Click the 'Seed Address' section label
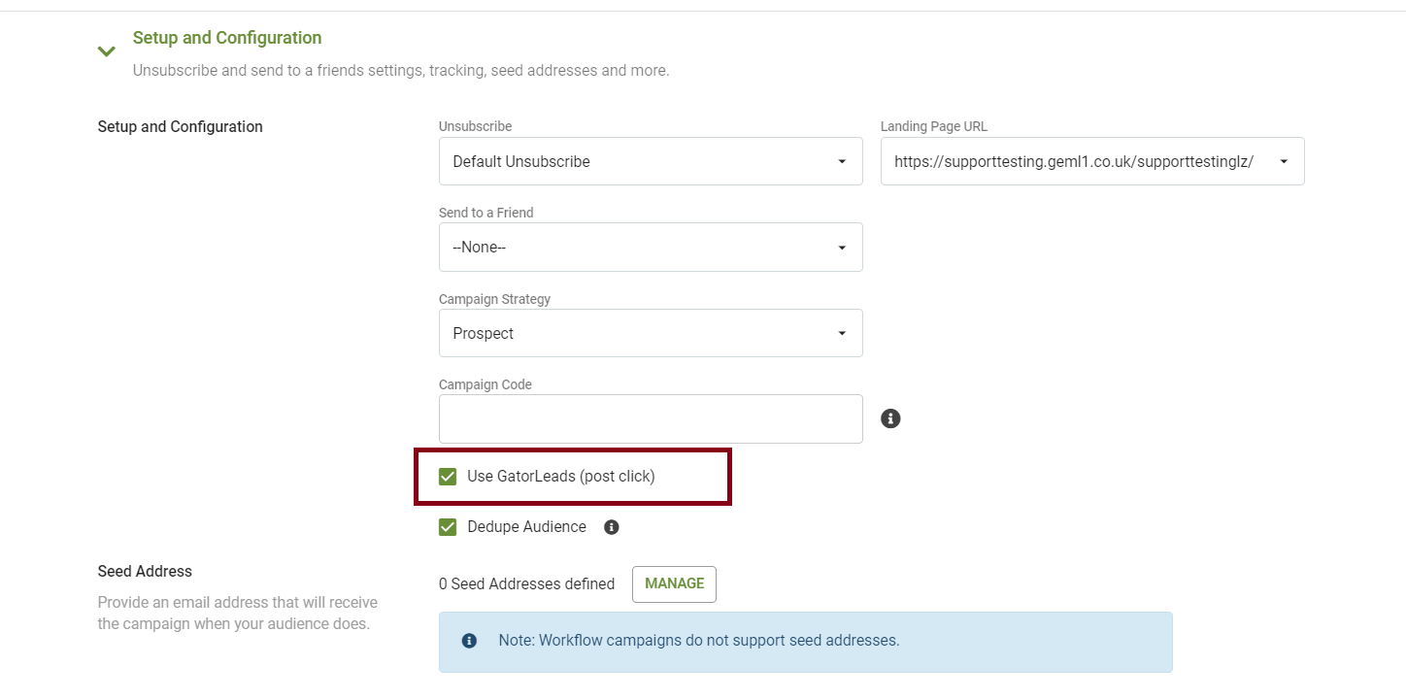 coord(145,571)
